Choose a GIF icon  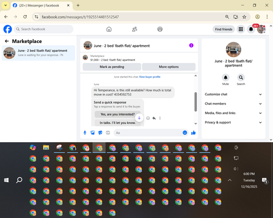click(x=108, y=133)
